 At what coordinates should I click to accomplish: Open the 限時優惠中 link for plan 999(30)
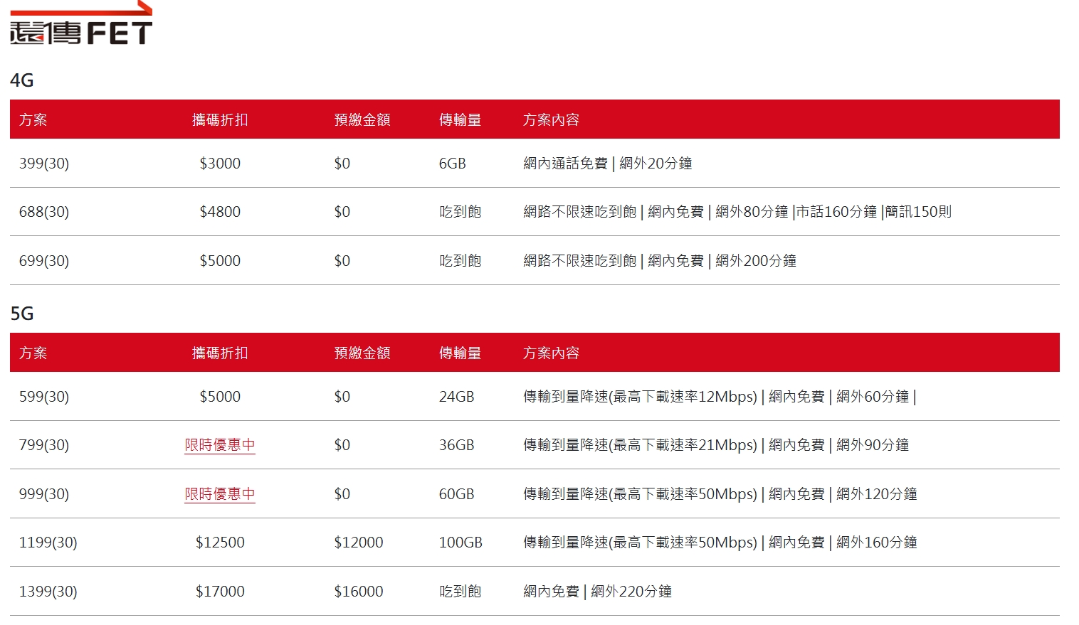220,494
